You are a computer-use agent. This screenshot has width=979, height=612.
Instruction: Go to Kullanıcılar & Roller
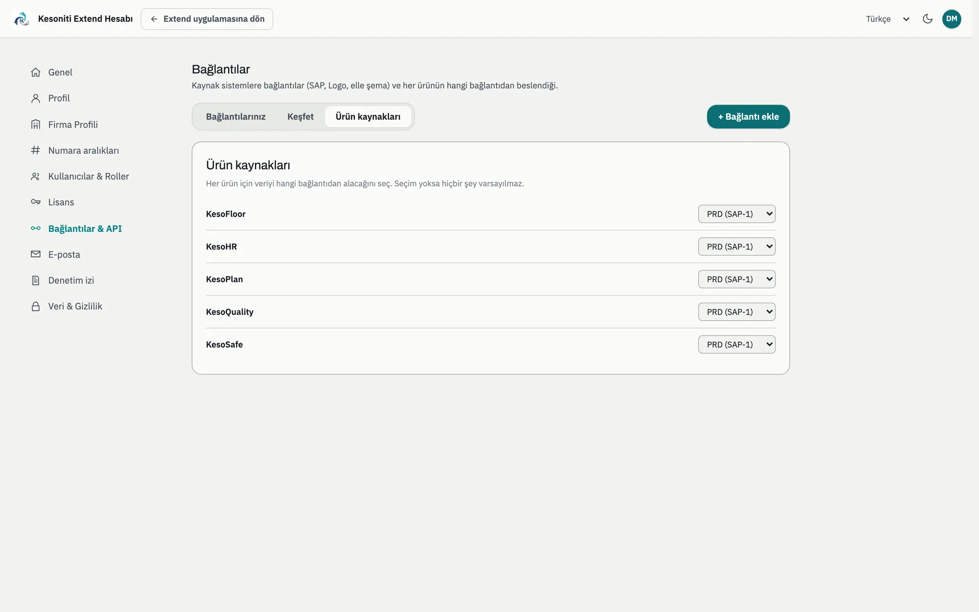point(89,176)
